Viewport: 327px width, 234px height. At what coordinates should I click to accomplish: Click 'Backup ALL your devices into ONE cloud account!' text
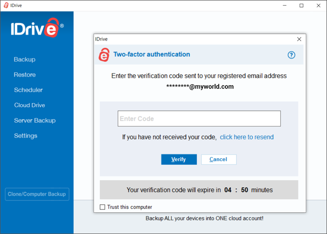point(204,218)
